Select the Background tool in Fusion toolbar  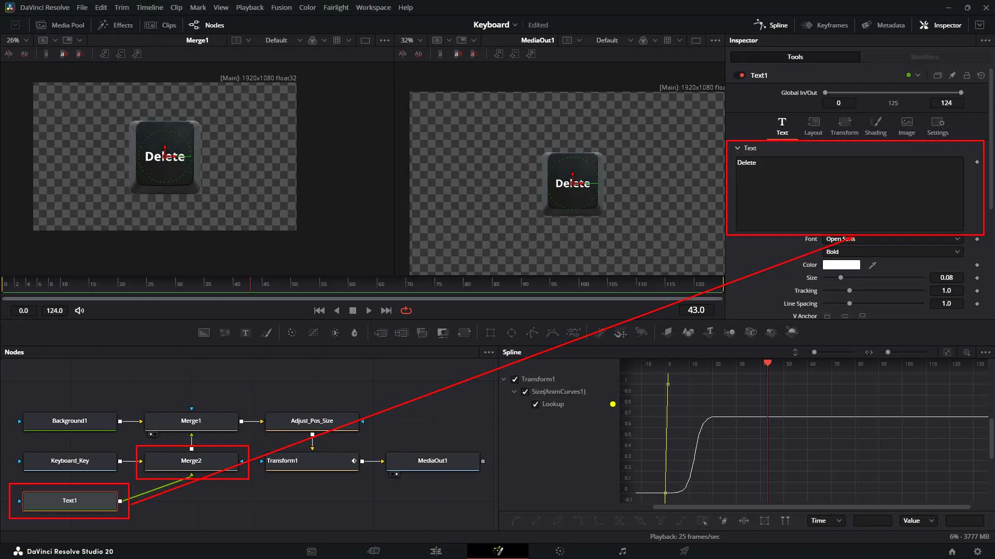click(x=204, y=333)
